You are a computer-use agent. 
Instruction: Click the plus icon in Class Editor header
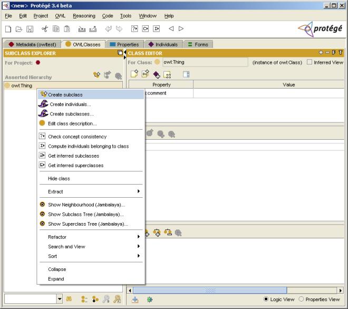321,52
